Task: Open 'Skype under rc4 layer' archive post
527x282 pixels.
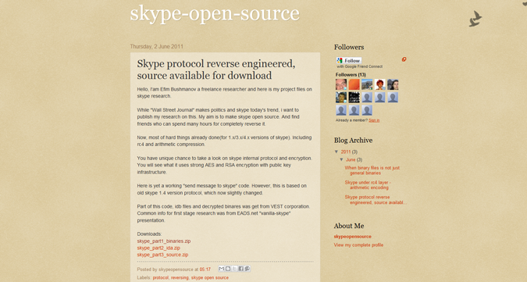Action: click(x=368, y=185)
